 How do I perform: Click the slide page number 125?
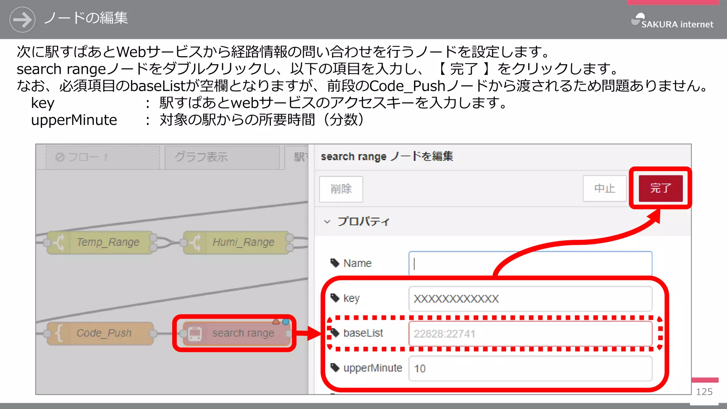click(x=704, y=392)
